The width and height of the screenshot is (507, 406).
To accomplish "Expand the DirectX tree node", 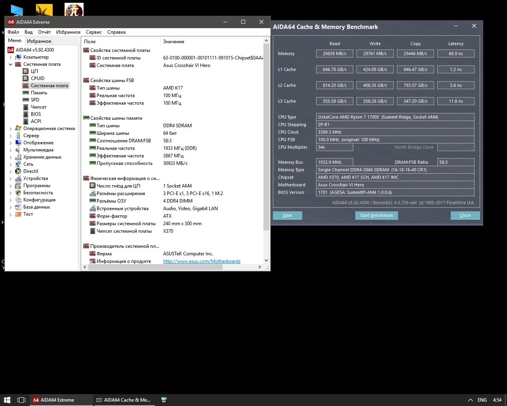I will 10,171.
